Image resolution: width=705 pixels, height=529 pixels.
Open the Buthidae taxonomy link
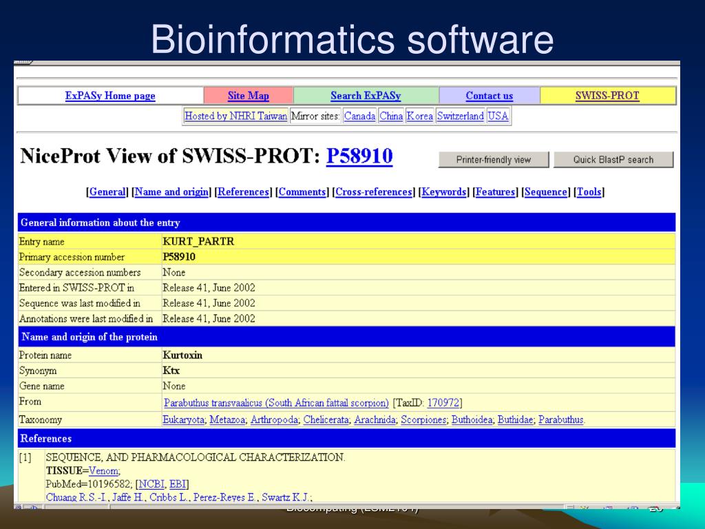pos(515,419)
